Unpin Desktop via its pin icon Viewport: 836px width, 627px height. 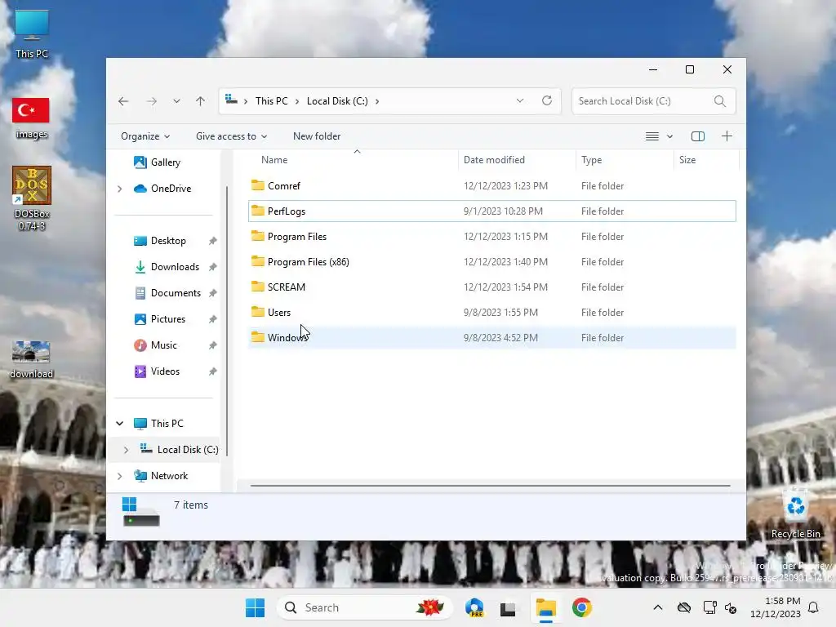[x=213, y=241]
